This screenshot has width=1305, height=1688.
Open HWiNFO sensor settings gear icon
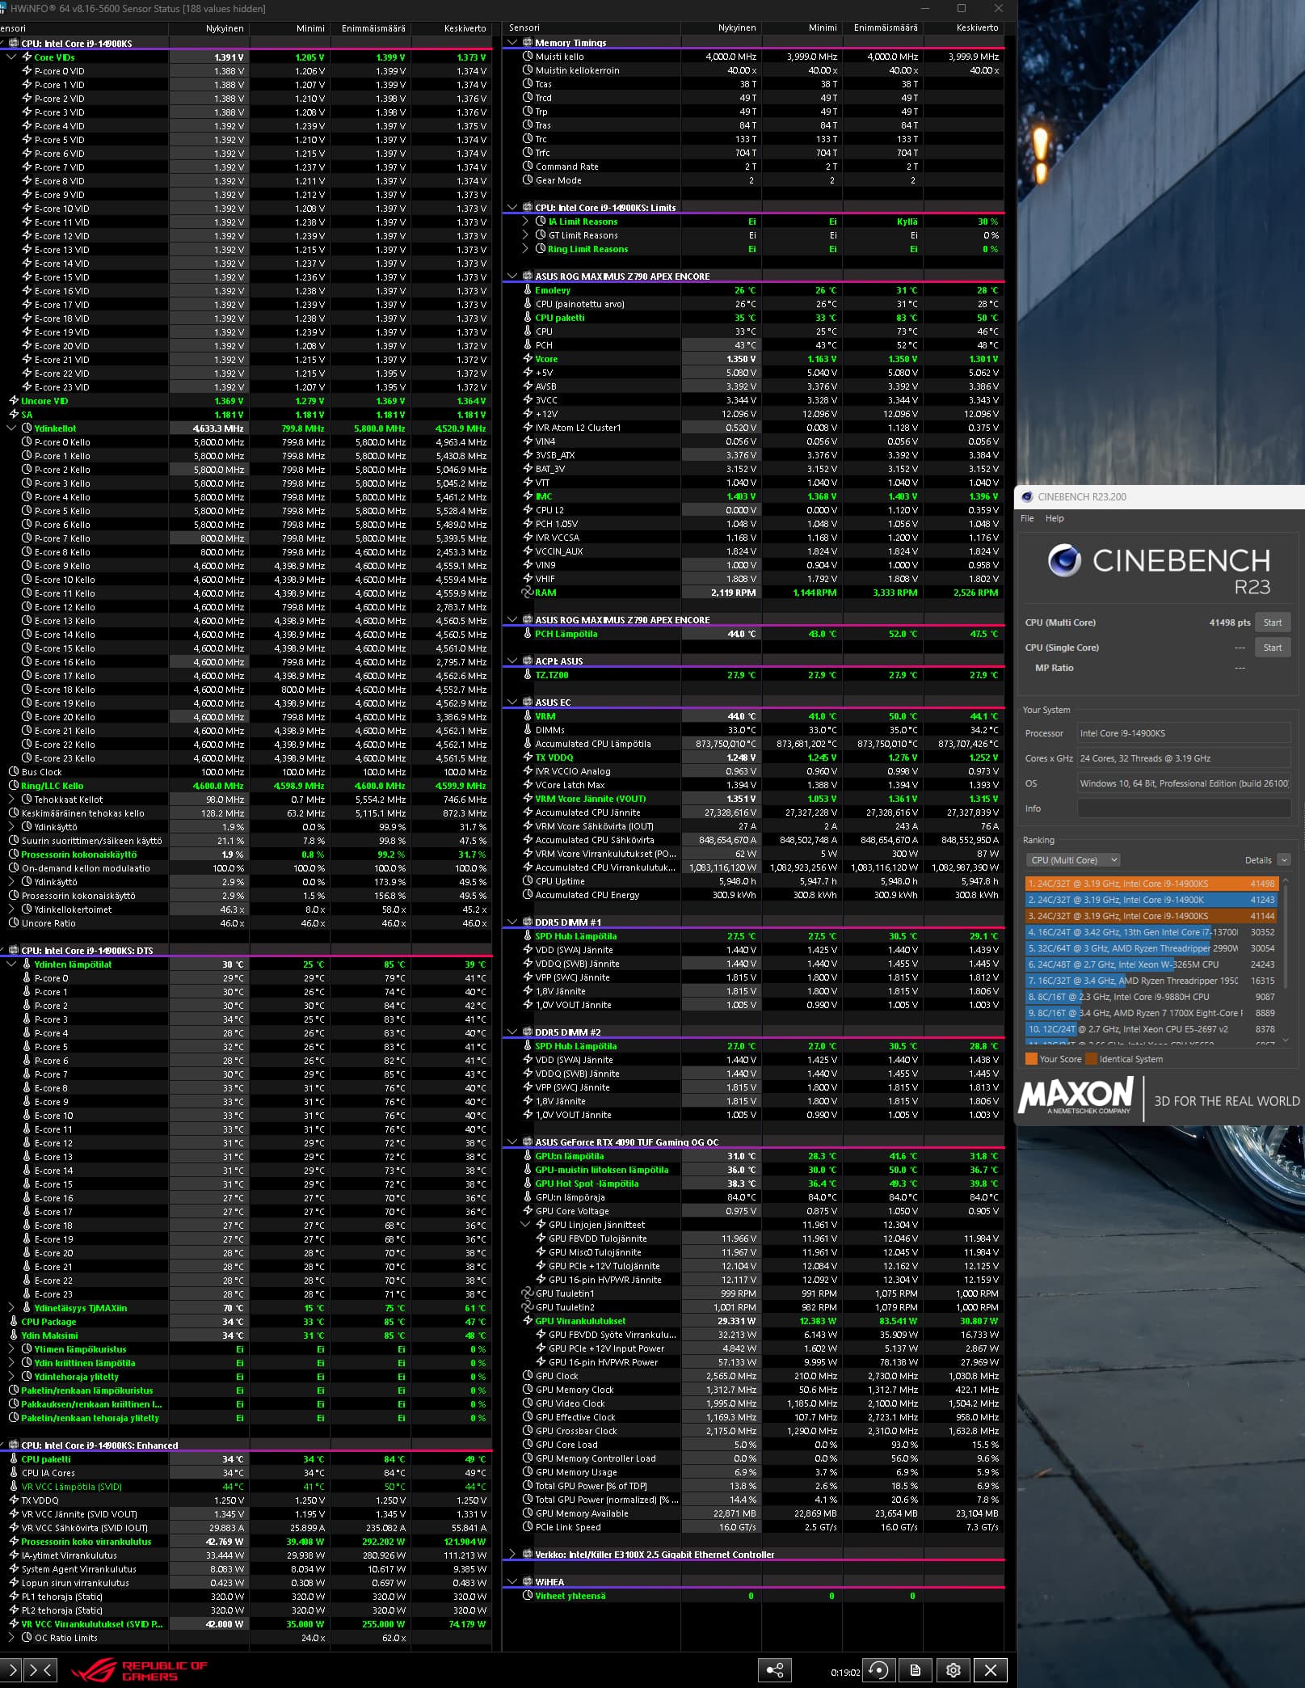953,1670
